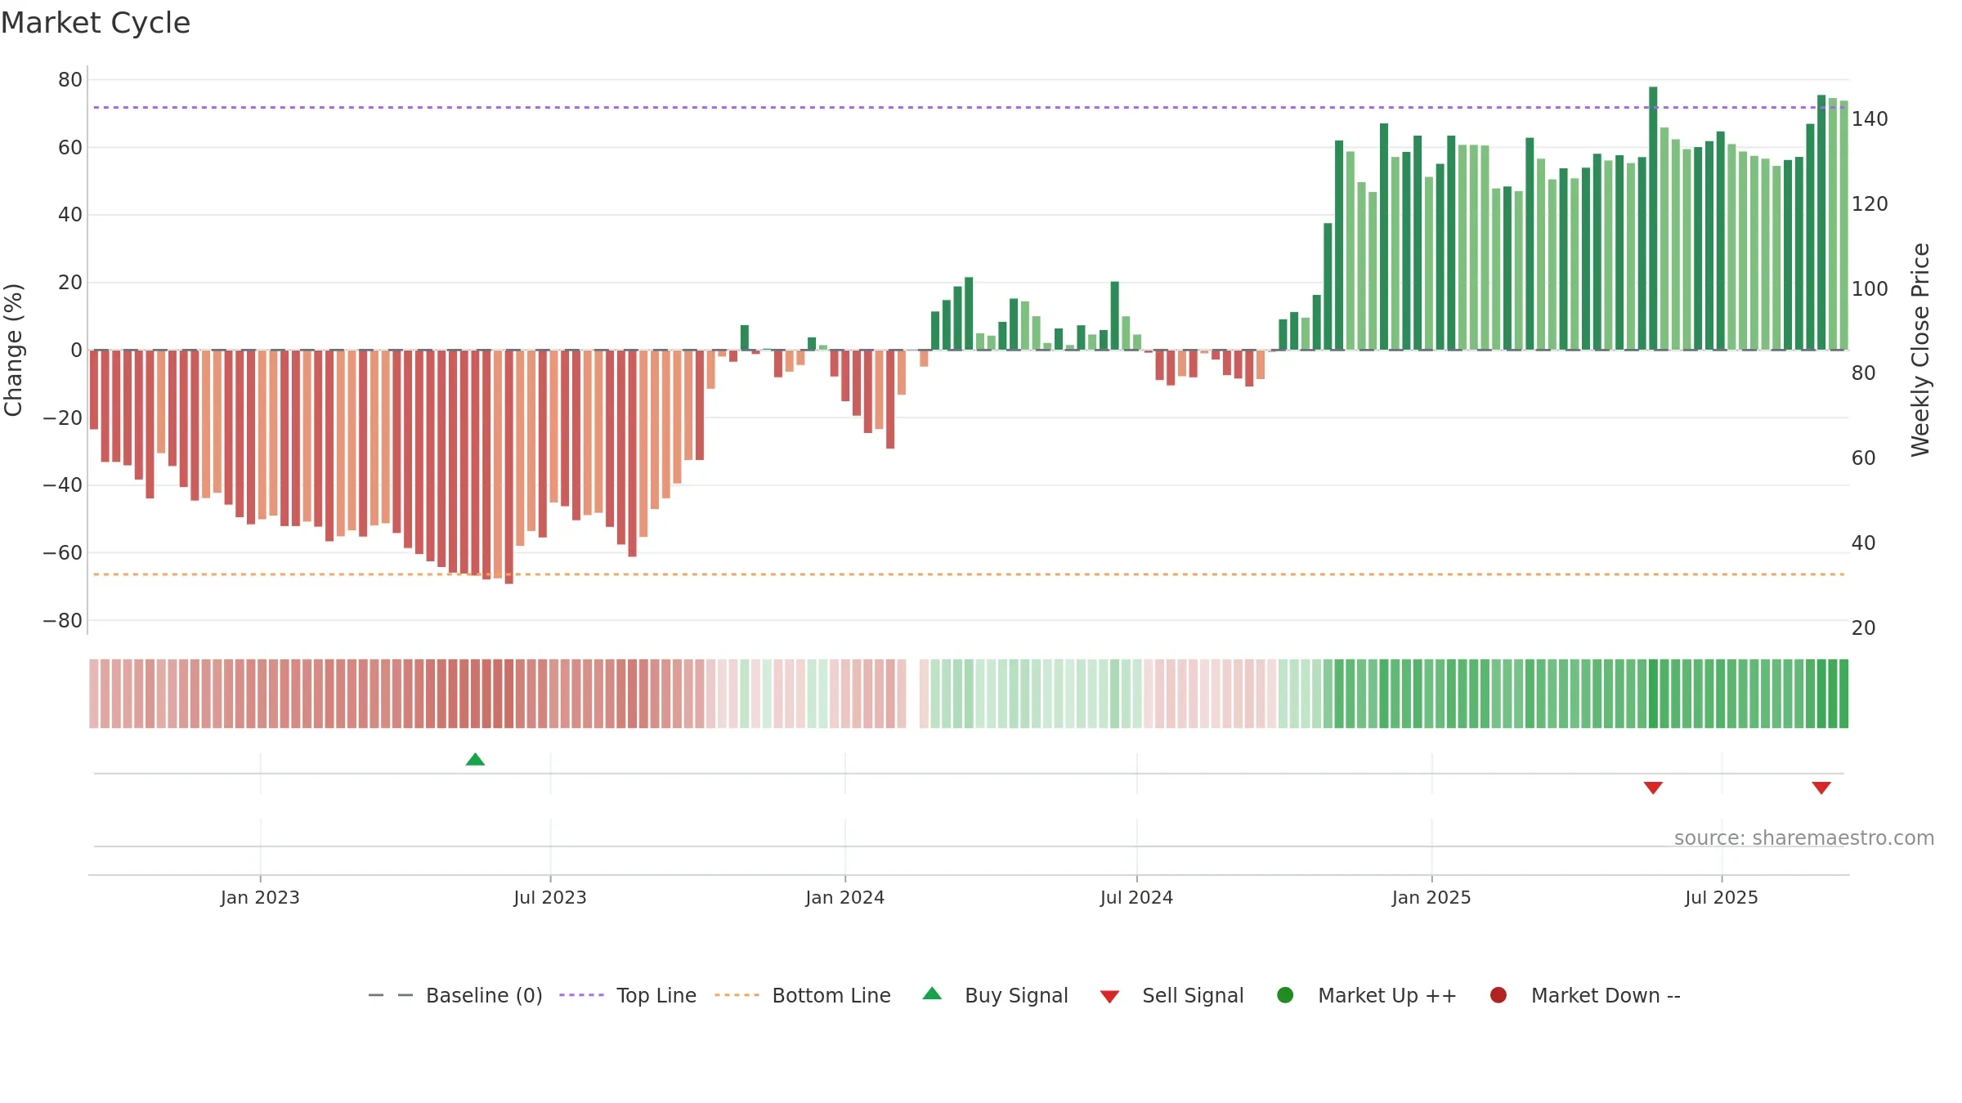
Task: Click the red Sell Signal triangle icon in legend
Action: pos(1109,997)
